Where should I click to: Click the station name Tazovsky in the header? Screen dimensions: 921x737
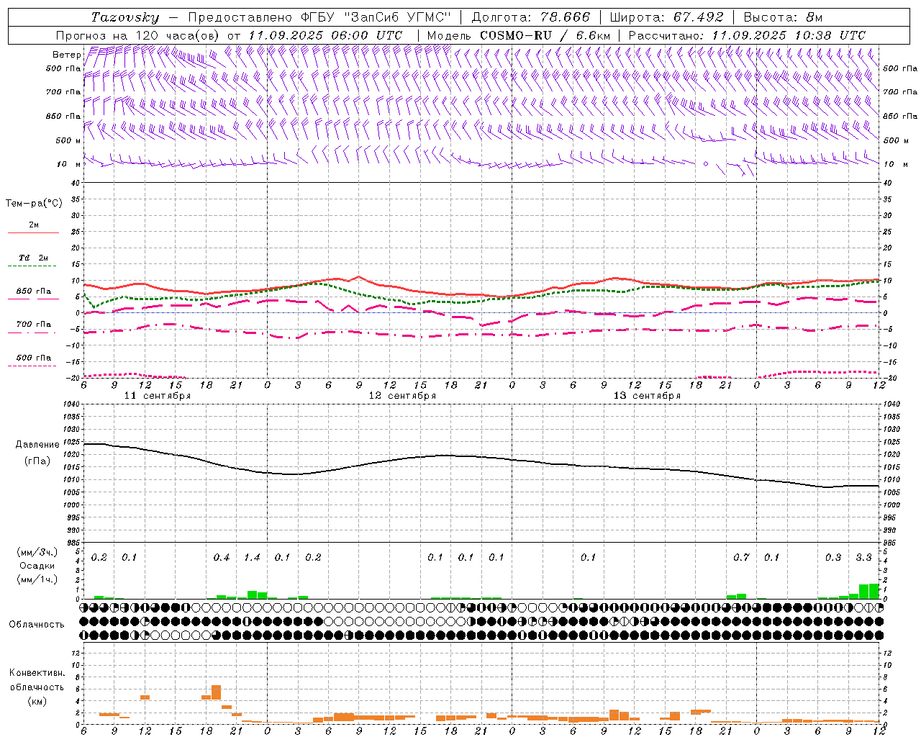tap(125, 17)
